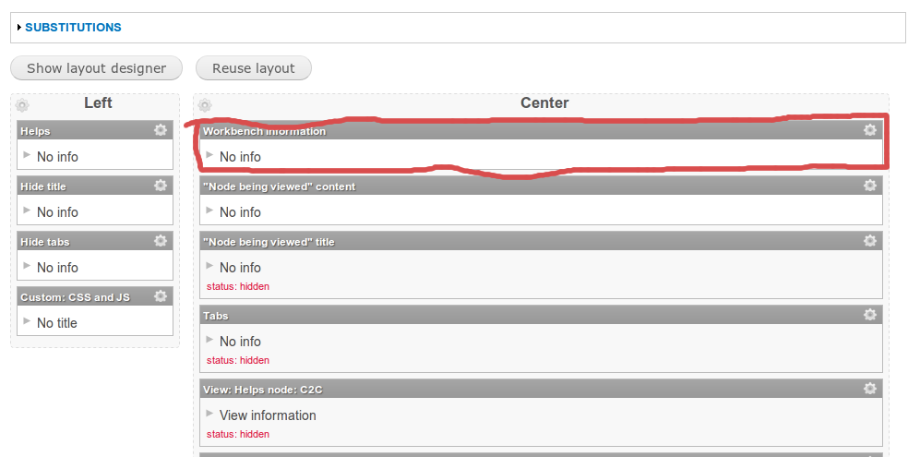Select "Node being viewed" title header
The image size is (920, 457).
pyautogui.click(x=541, y=241)
